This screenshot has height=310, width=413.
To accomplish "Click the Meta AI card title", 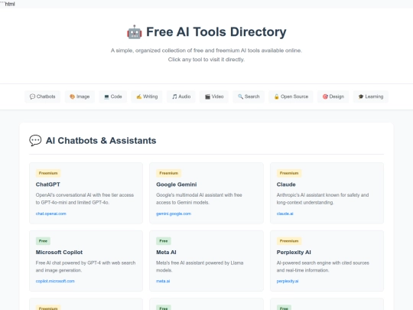I will click(166, 252).
